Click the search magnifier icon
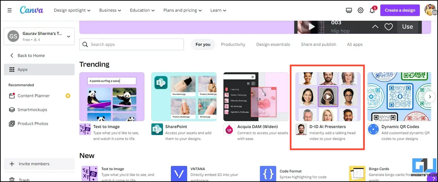 pos(85,44)
